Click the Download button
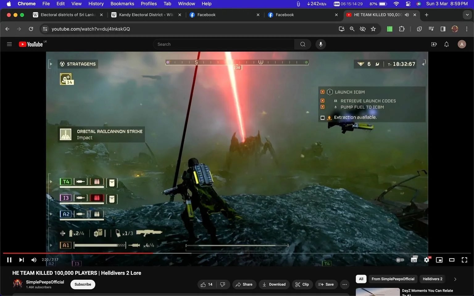The height and width of the screenshot is (296, 474). 274,284
